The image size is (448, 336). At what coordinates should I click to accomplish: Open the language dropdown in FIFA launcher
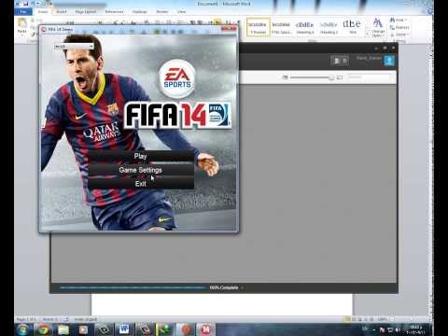click(74, 47)
